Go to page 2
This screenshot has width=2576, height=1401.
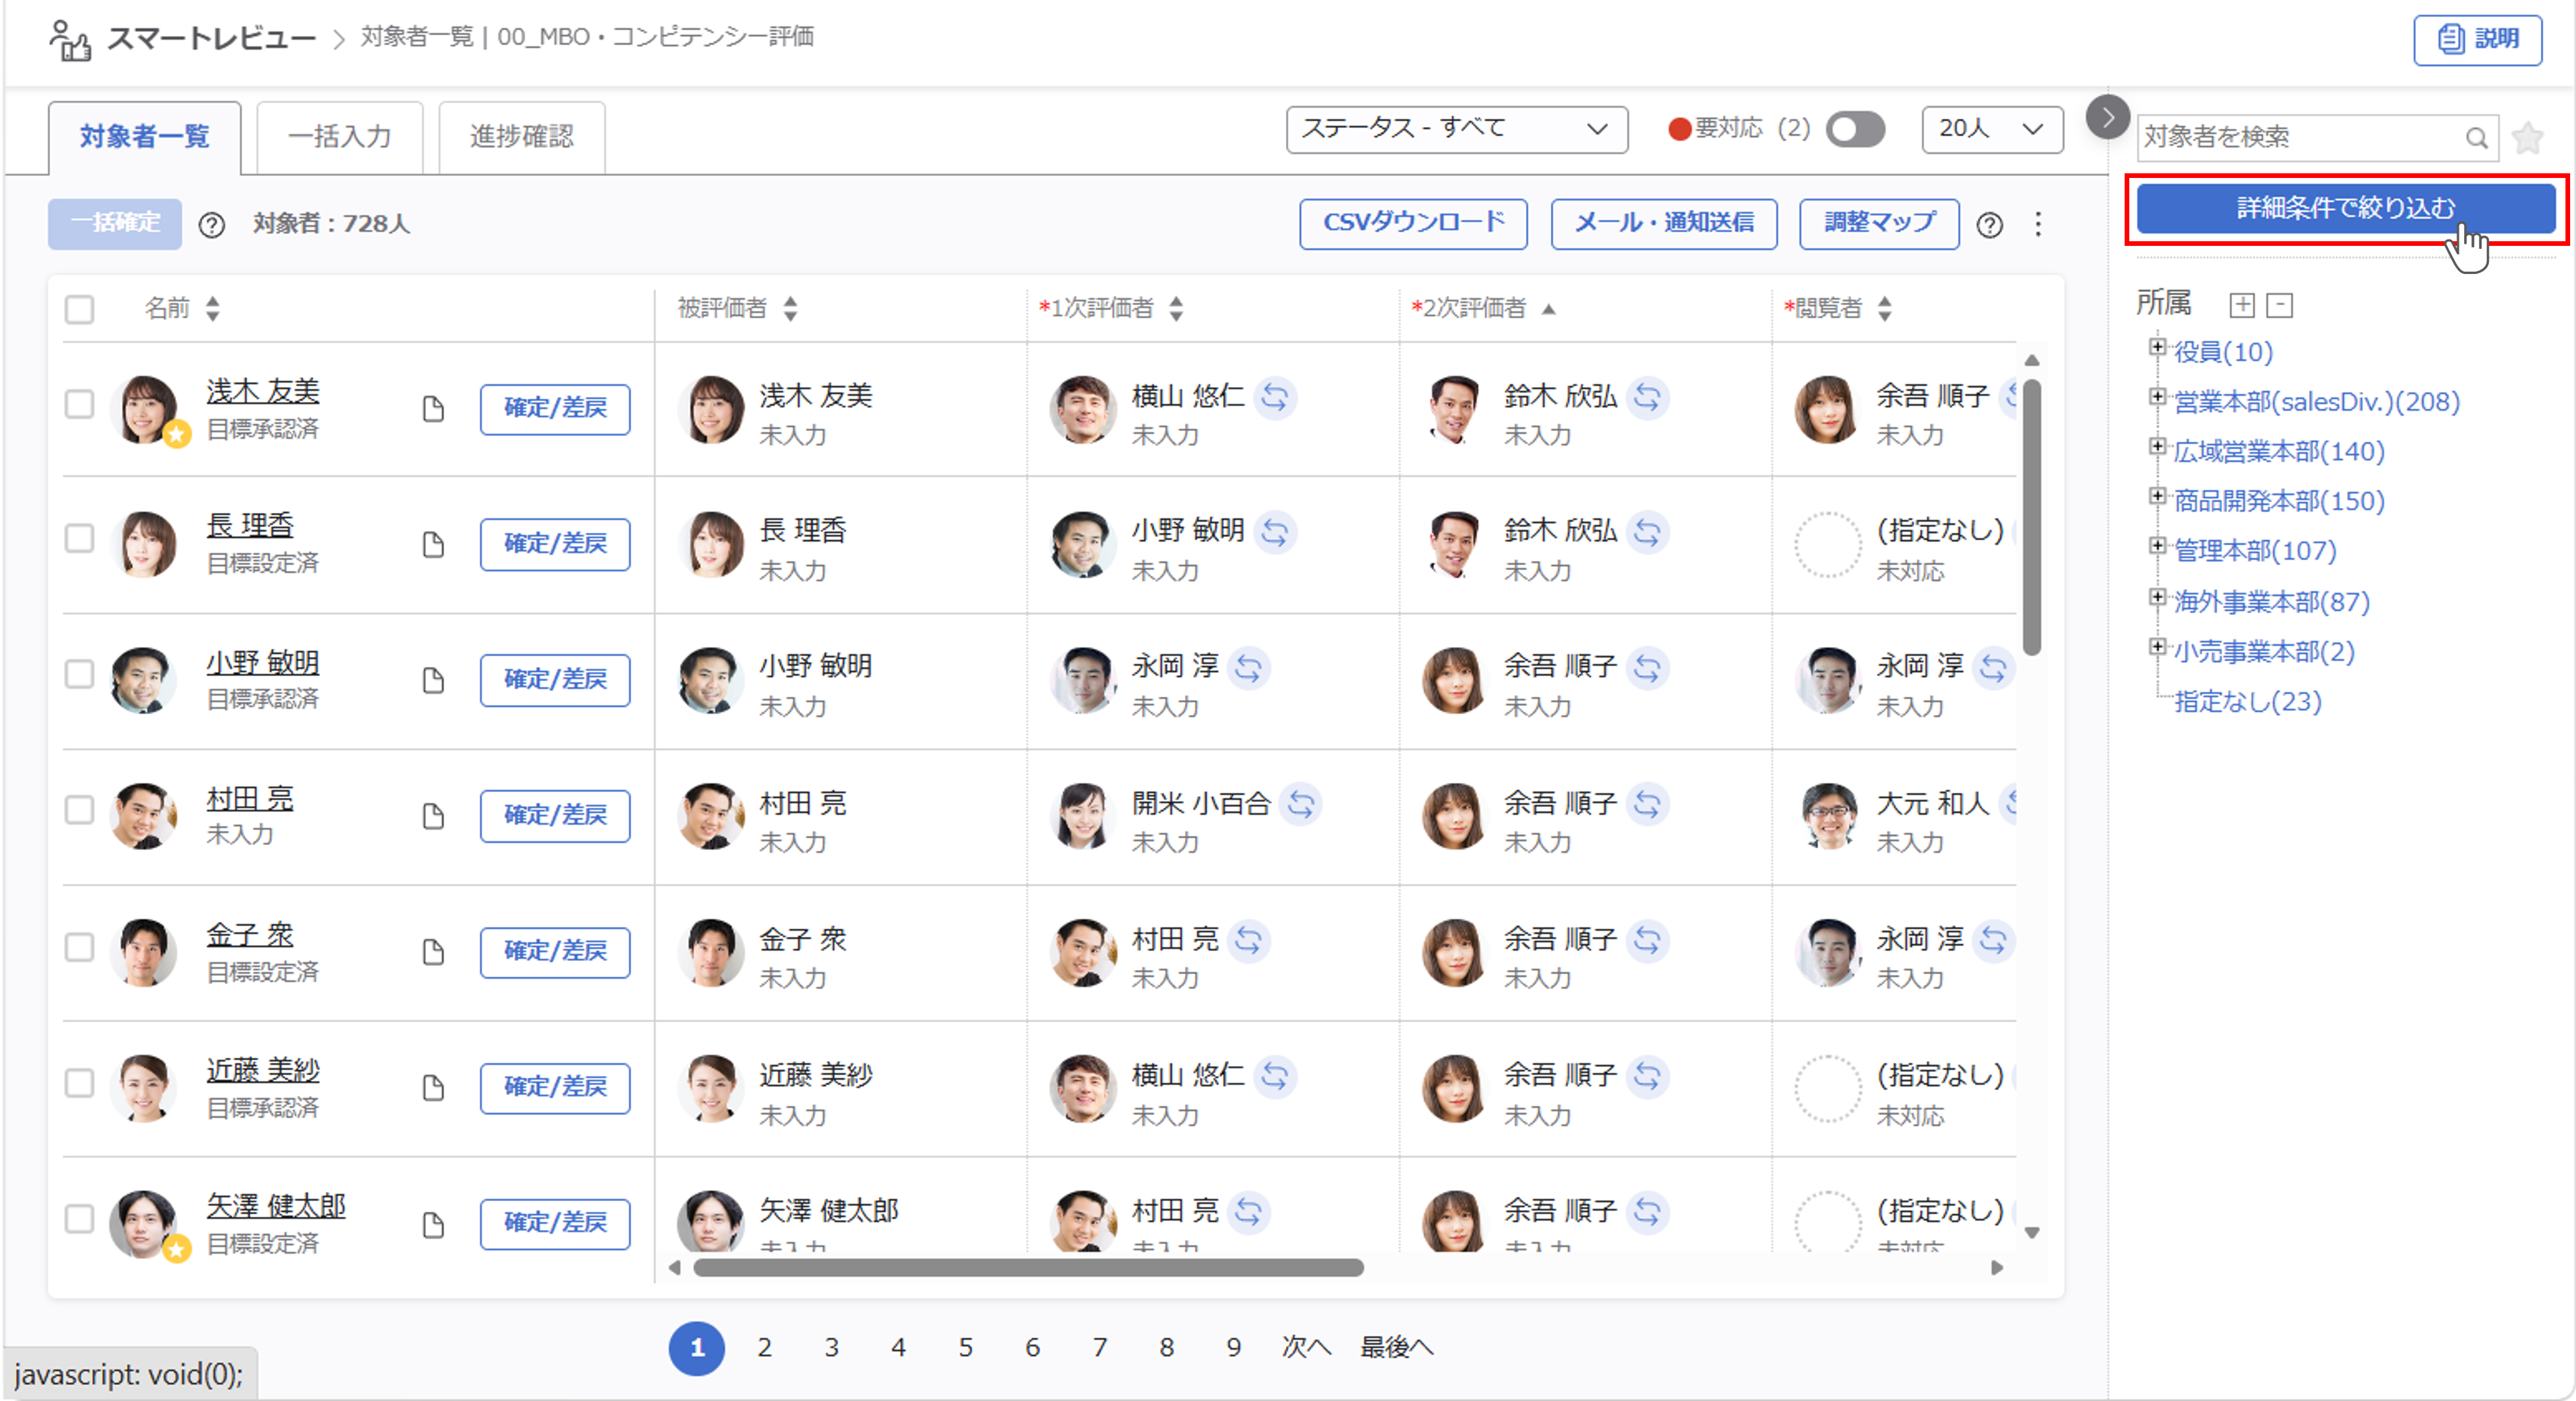pos(764,1348)
